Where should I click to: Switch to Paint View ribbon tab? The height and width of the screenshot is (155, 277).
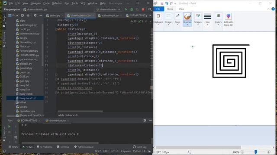[x=181, y=9]
